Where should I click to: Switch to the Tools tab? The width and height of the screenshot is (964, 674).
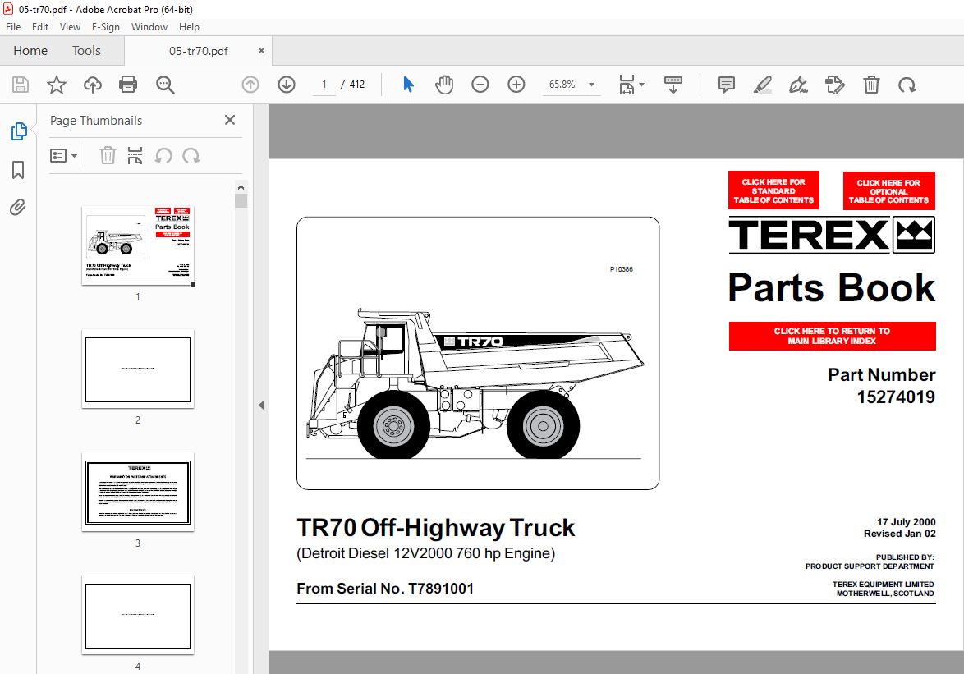[x=86, y=51]
